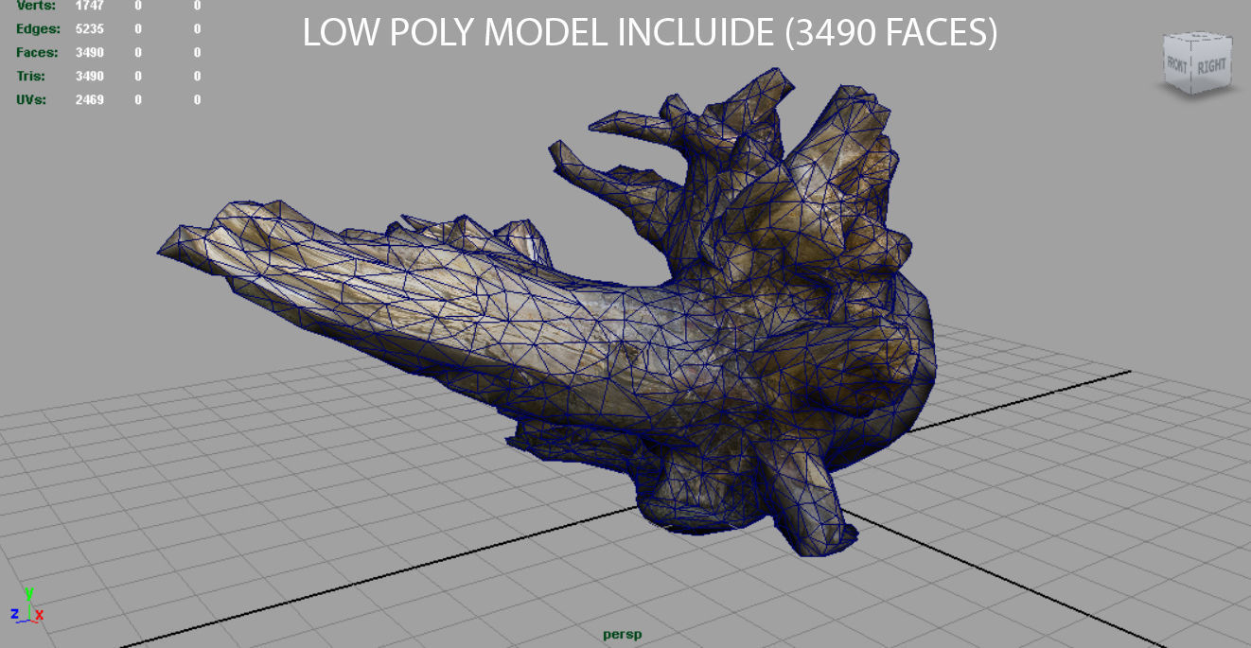Click the Edges label in the poly count HUD
Screen dimensions: 1251x648
tap(38, 29)
